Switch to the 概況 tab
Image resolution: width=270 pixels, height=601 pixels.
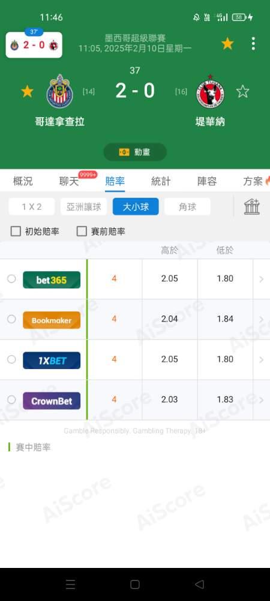point(23,182)
